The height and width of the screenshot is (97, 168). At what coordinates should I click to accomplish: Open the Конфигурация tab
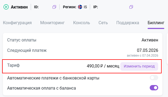17,23
